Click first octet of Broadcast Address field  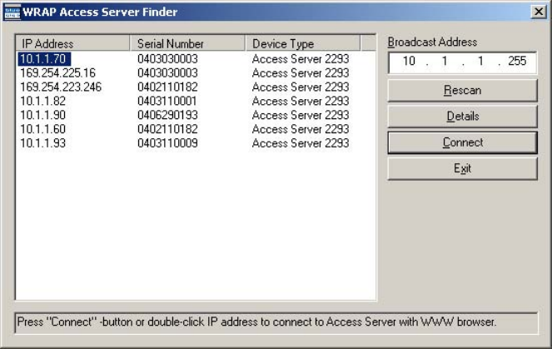click(409, 62)
